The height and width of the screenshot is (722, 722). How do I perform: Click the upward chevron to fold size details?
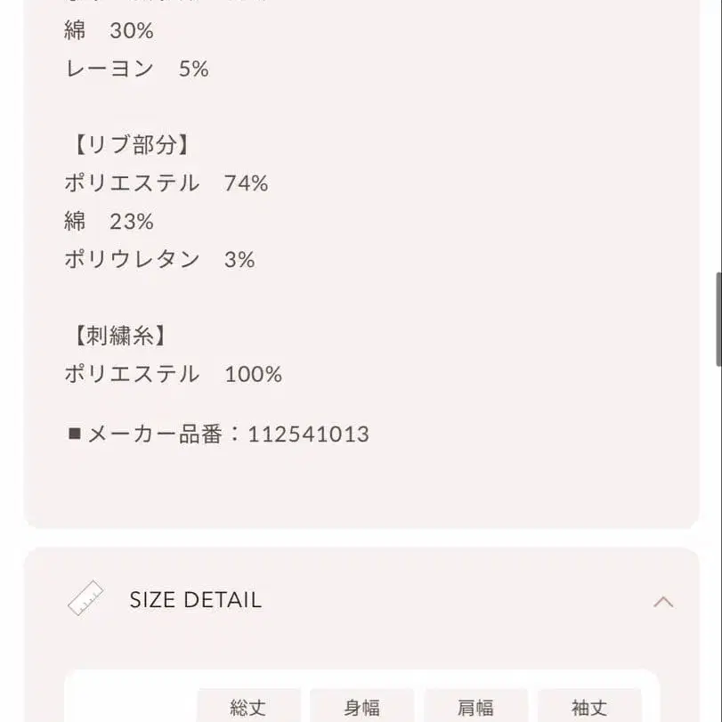tap(663, 601)
